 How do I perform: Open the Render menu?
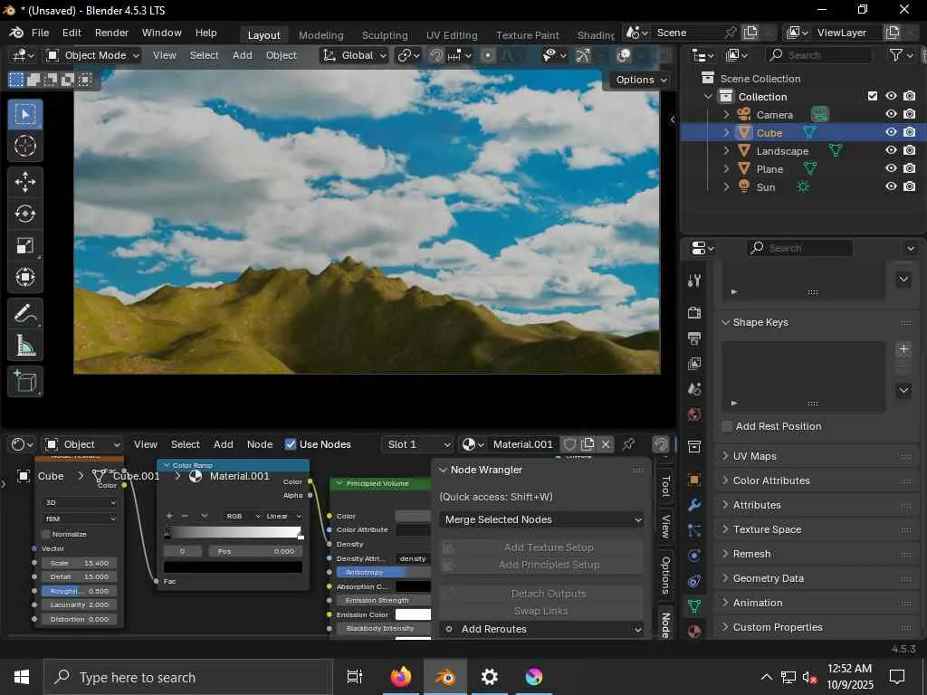[x=111, y=33]
